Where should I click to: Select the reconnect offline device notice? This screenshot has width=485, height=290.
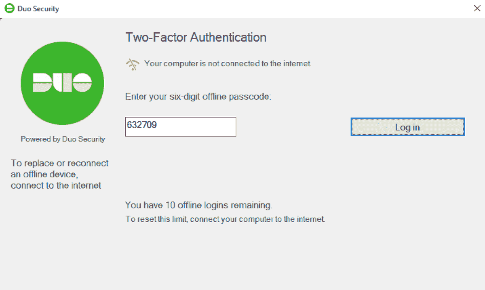[59, 174]
